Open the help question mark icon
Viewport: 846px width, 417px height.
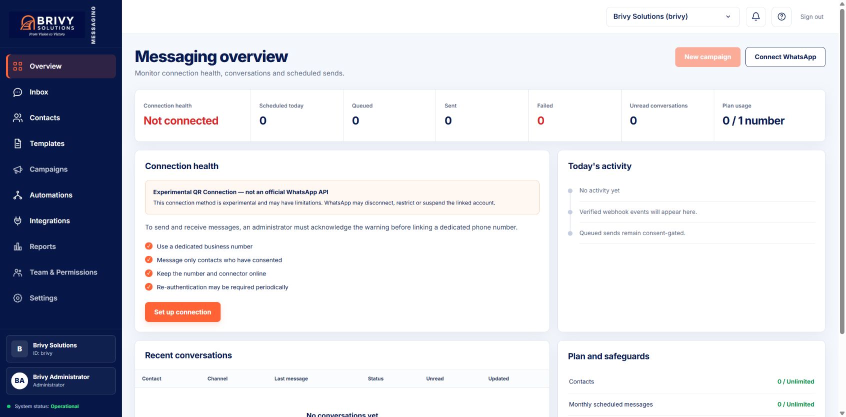(x=781, y=16)
